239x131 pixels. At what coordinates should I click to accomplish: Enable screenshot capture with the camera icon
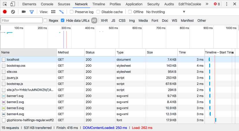[x=24, y=12]
